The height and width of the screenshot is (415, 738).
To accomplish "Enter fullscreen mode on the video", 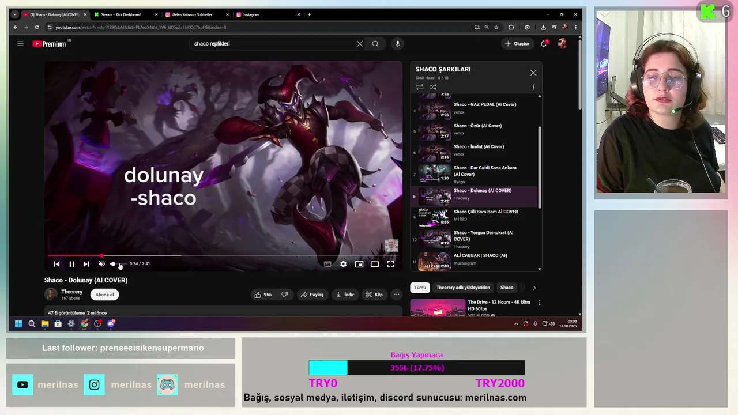I will point(390,264).
